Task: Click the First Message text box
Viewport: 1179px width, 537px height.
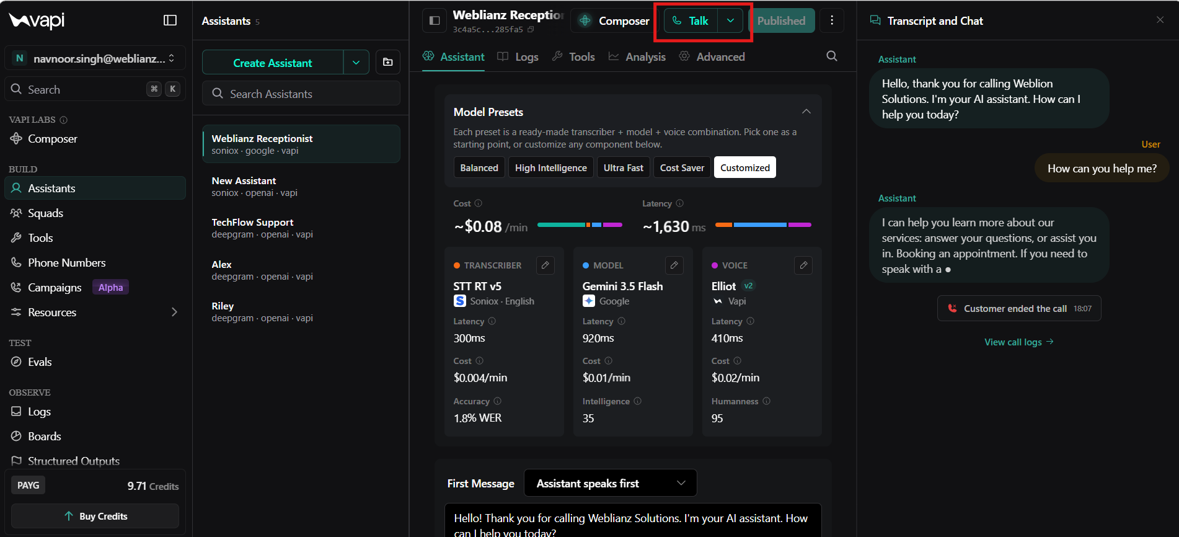Action: pos(633,521)
